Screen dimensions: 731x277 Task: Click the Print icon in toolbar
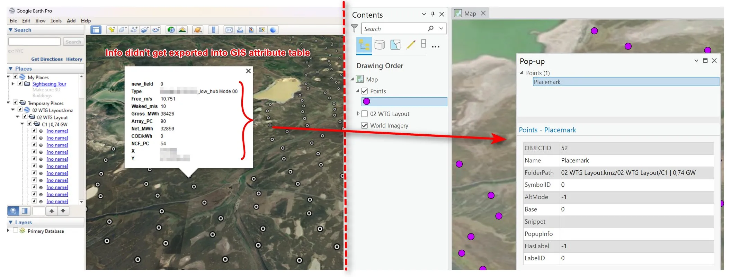[240, 30]
